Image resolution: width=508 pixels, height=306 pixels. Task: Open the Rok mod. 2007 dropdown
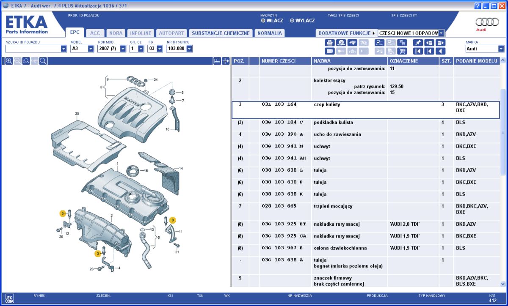coord(123,49)
